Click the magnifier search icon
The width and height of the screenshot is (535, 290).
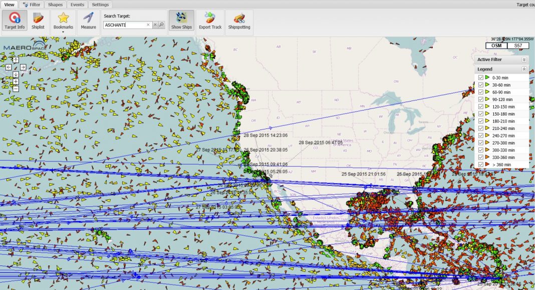(x=161, y=24)
